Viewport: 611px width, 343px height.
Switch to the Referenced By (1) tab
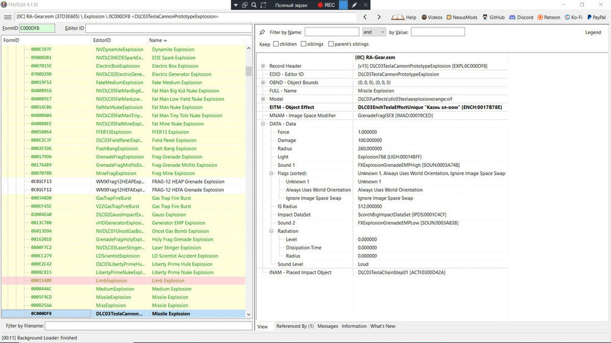pyautogui.click(x=295, y=327)
